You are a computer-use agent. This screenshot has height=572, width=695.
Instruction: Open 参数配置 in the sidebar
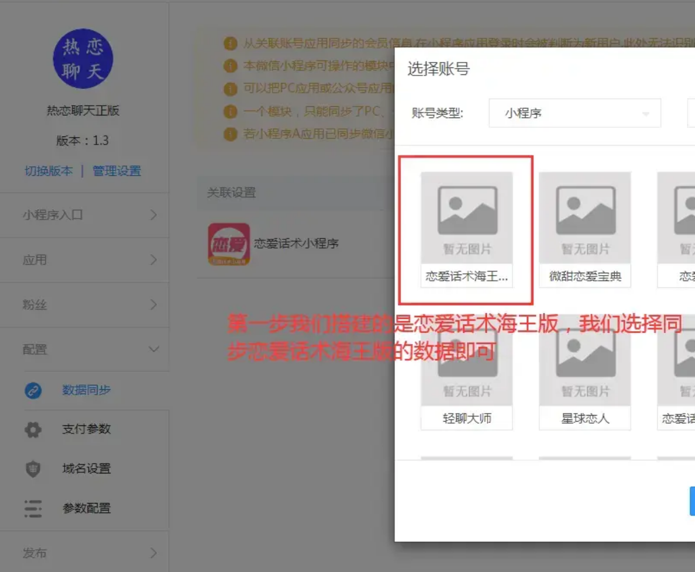point(86,508)
